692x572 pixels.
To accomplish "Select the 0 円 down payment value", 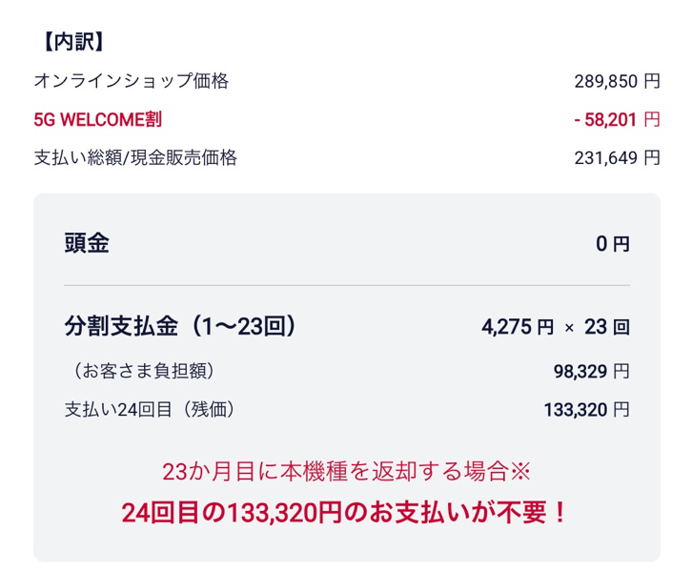I will (x=612, y=244).
